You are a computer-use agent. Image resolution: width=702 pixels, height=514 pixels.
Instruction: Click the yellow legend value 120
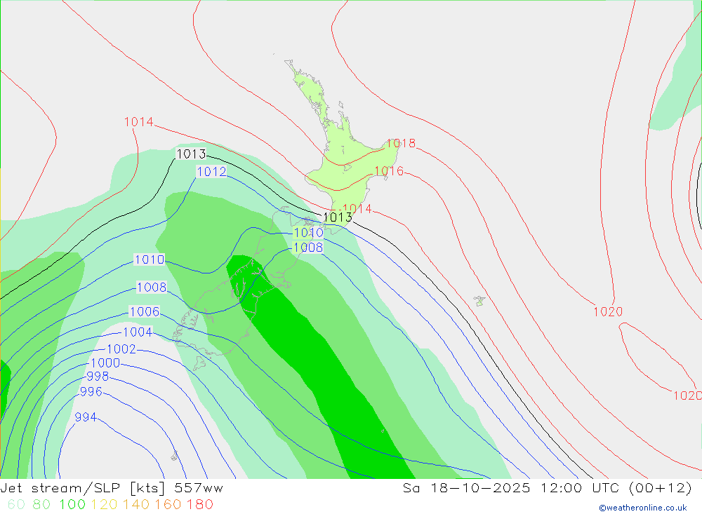104,505
